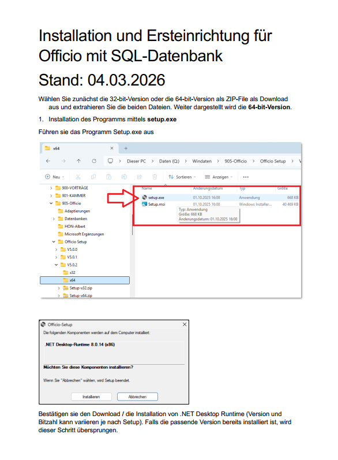Expand the V5.0.0 folder chevron
Screen dimensions: 338x460
coord(56,250)
